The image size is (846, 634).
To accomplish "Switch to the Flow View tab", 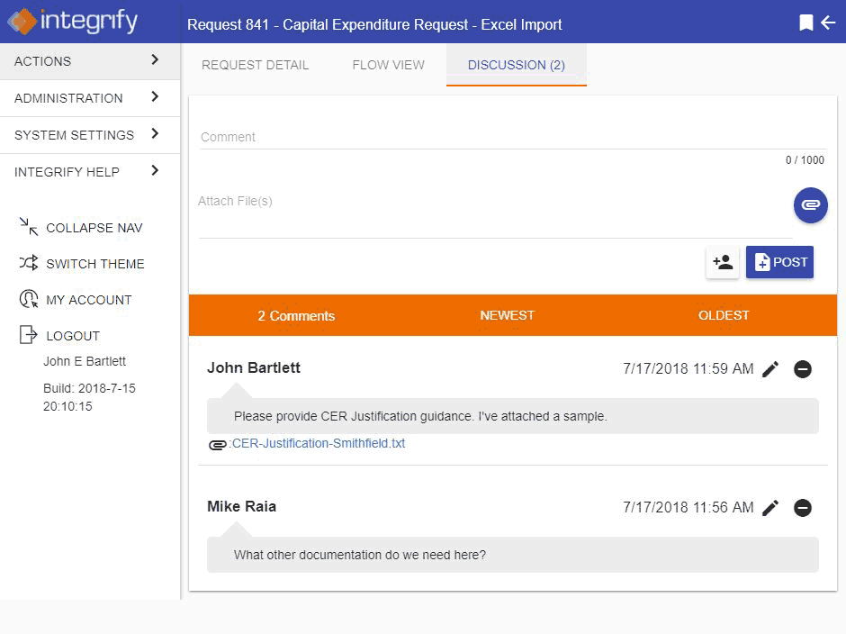I will [x=388, y=65].
